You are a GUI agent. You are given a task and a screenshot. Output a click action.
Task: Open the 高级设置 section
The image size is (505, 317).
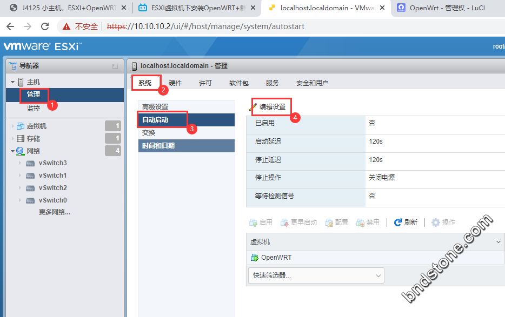click(187, 107)
